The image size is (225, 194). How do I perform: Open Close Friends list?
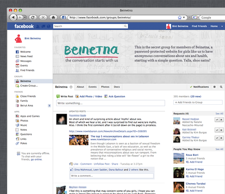[x=28, y=96]
